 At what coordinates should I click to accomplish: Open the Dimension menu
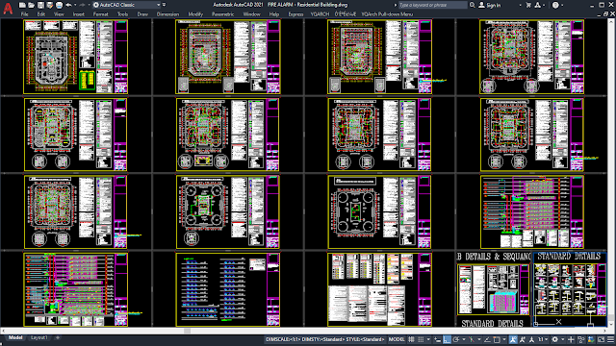click(167, 14)
